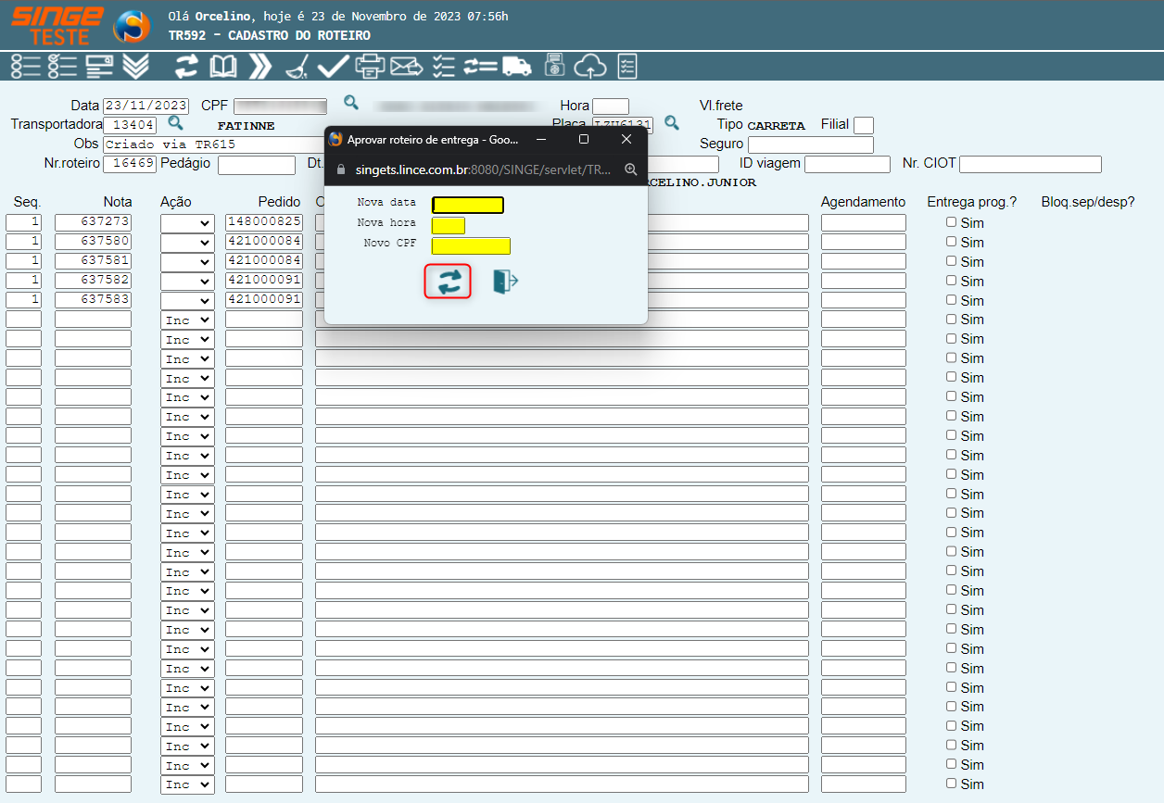Click the Pedágio input field
Screen dimensions: 1164x803
coord(257,164)
